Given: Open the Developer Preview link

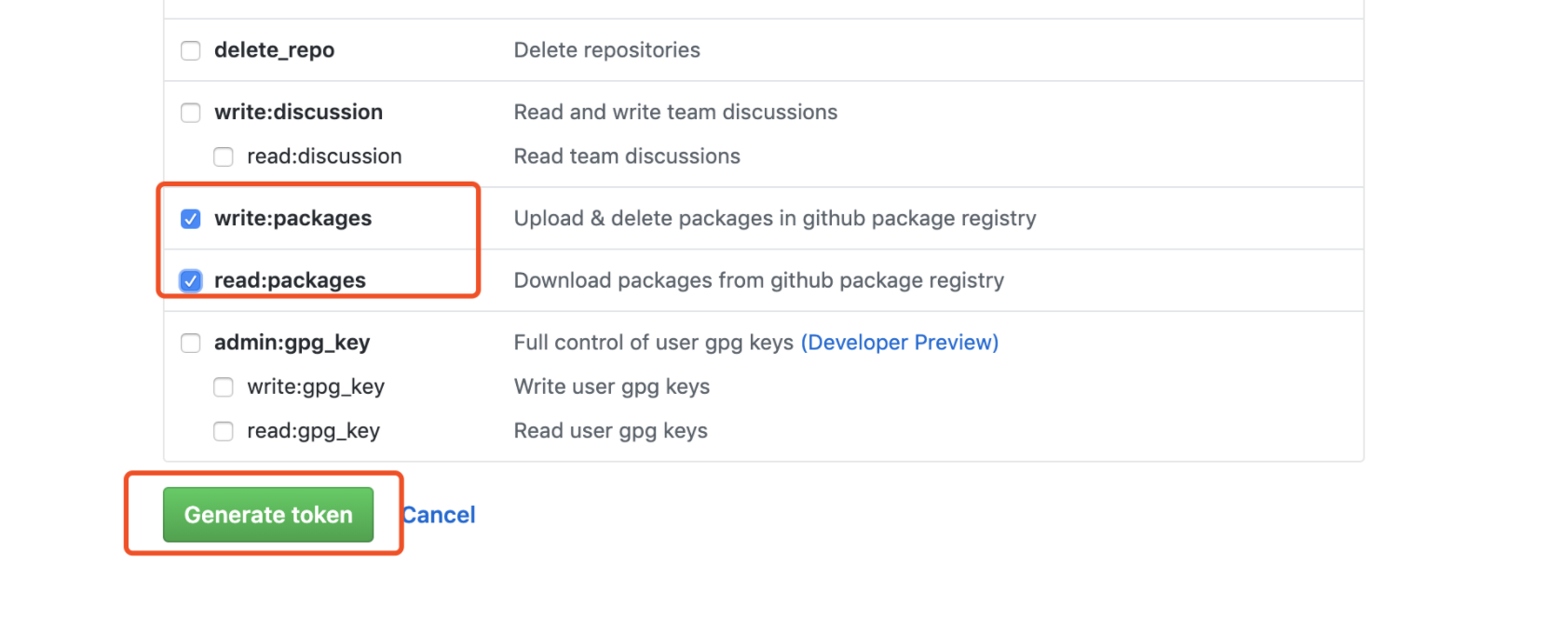Looking at the screenshot, I should tap(900, 343).
